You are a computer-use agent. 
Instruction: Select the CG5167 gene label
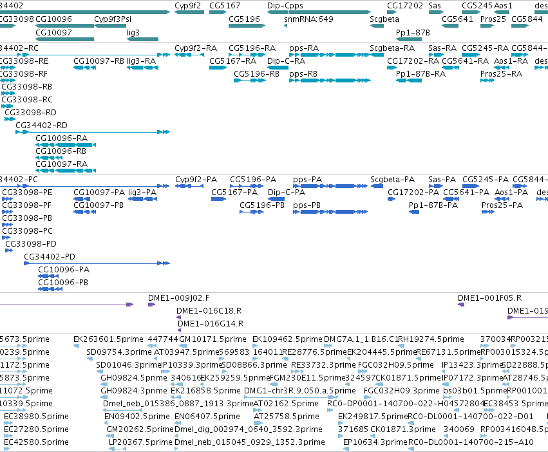pyautogui.click(x=225, y=6)
